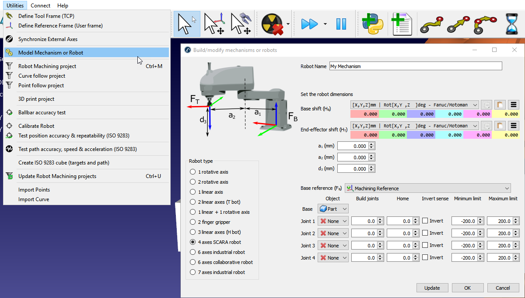Open the Base reference Machining Reference dropdown
525x298 pixels.
click(x=427, y=188)
